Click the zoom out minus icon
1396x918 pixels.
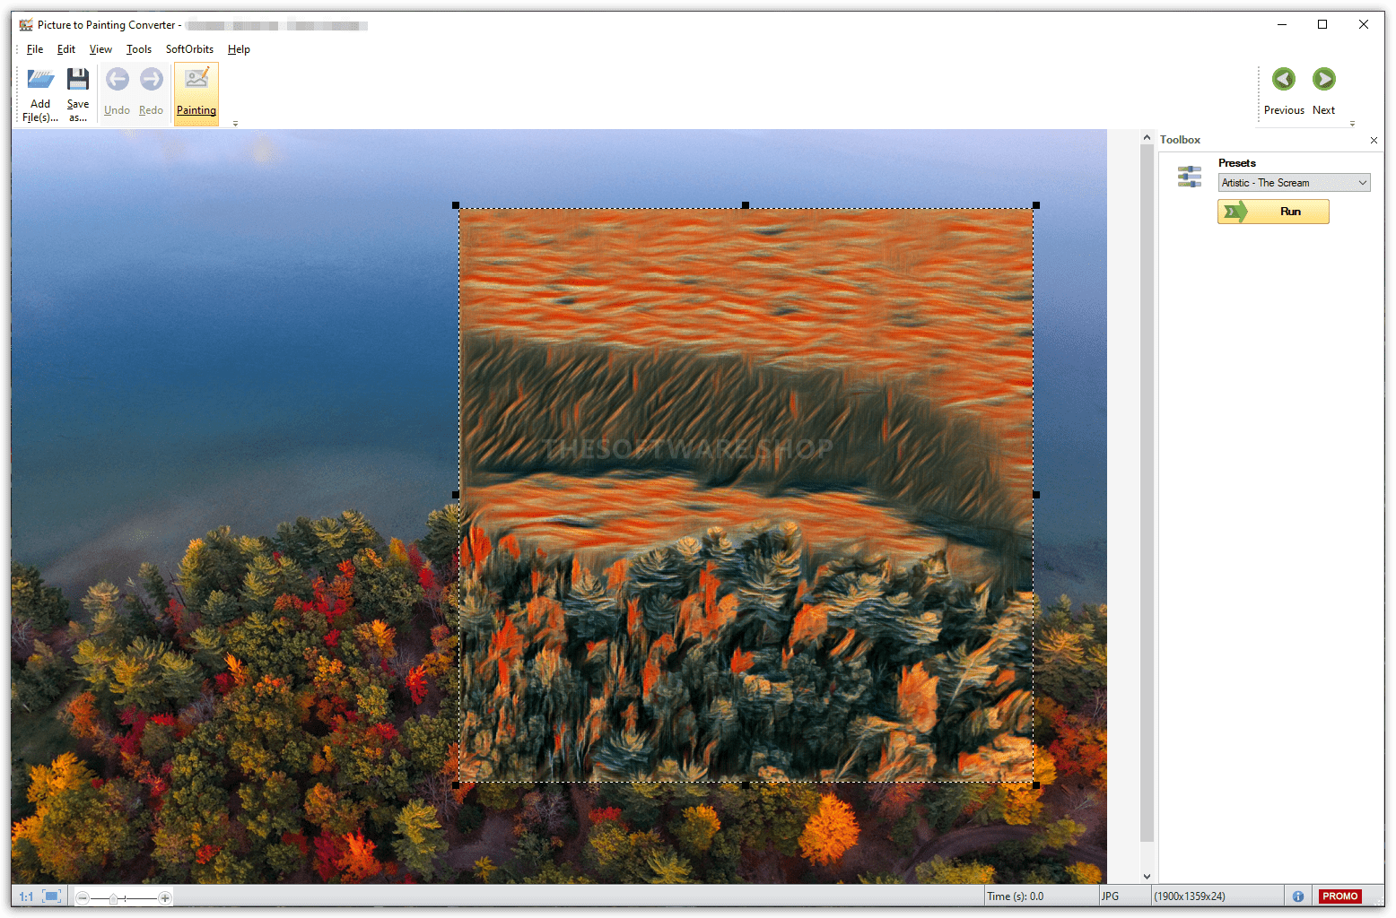pos(83,897)
